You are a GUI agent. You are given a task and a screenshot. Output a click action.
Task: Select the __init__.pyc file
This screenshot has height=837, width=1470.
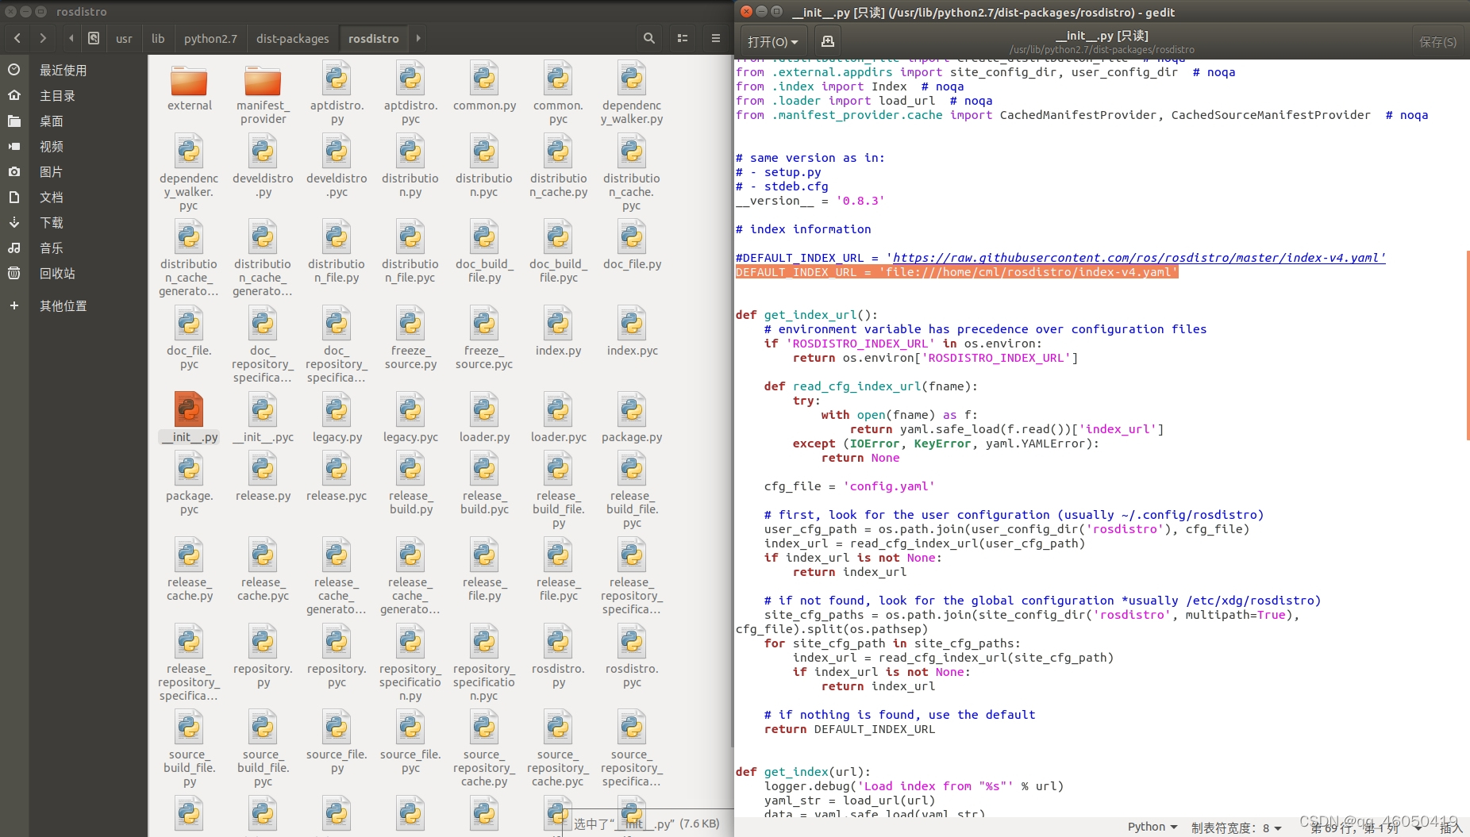click(263, 419)
